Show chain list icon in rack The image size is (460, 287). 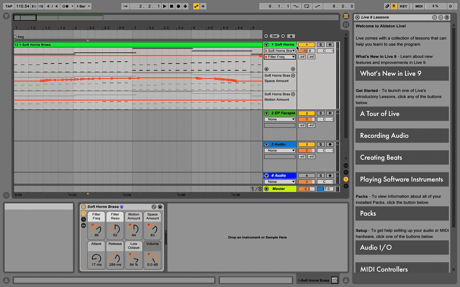[83, 219]
